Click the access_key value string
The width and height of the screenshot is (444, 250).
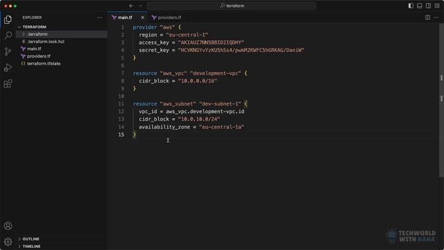[x=211, y=42]
